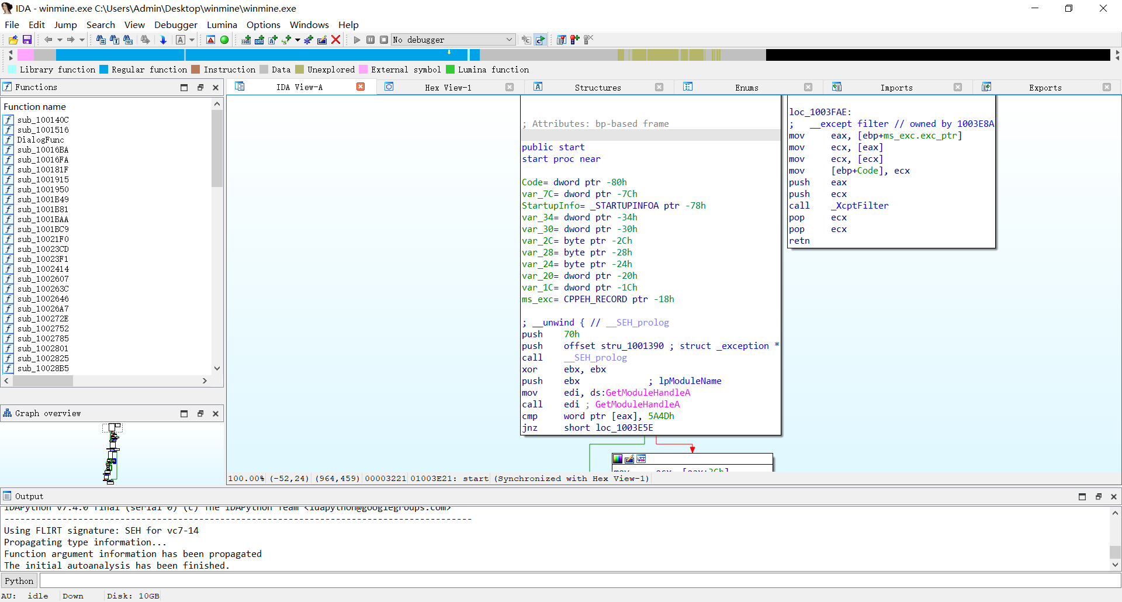
Task: Click the red X delete toolbar icon
Action: (336, 40)
